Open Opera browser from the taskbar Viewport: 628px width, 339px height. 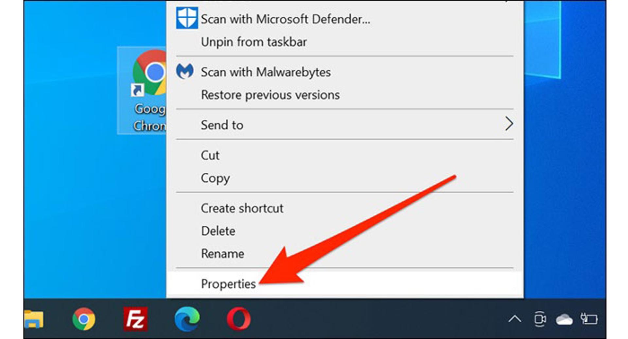coord(239,319)
